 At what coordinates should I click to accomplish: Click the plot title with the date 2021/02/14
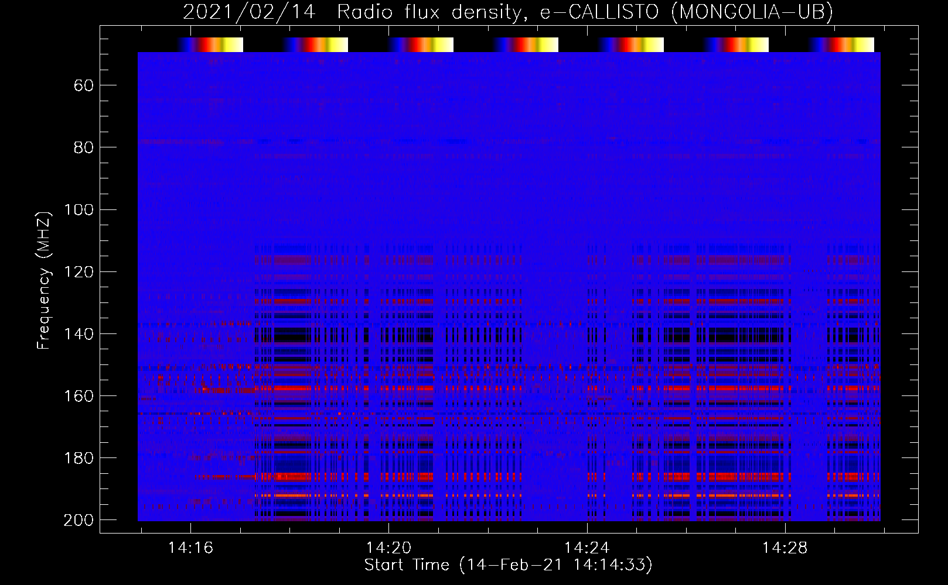[x=508, y=12]
